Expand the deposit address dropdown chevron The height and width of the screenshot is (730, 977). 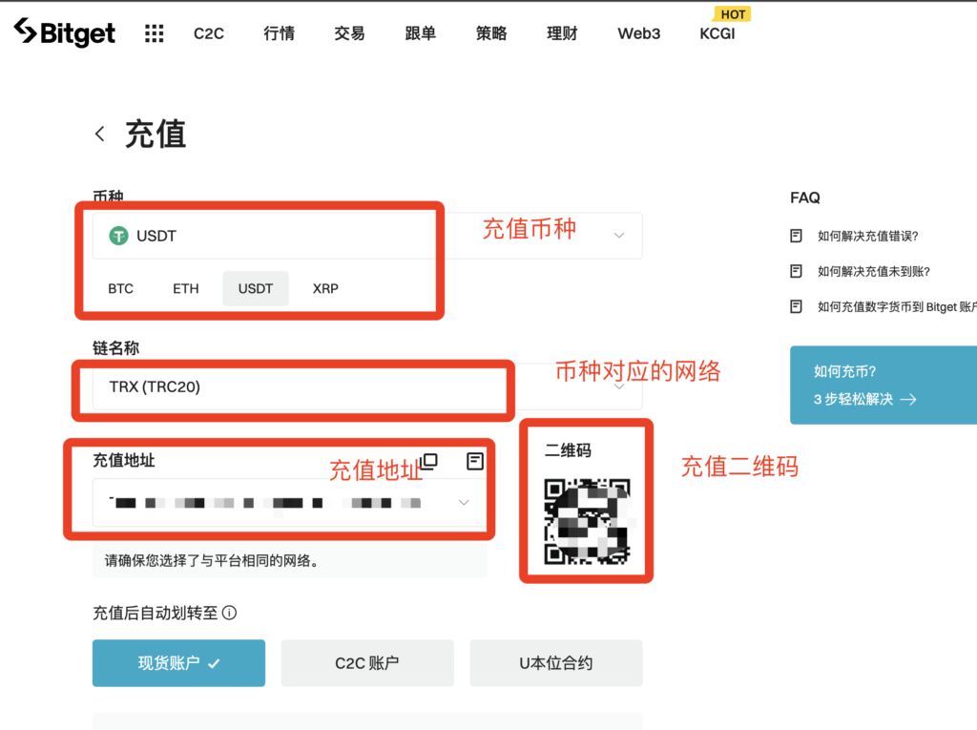tap(464, 503)
